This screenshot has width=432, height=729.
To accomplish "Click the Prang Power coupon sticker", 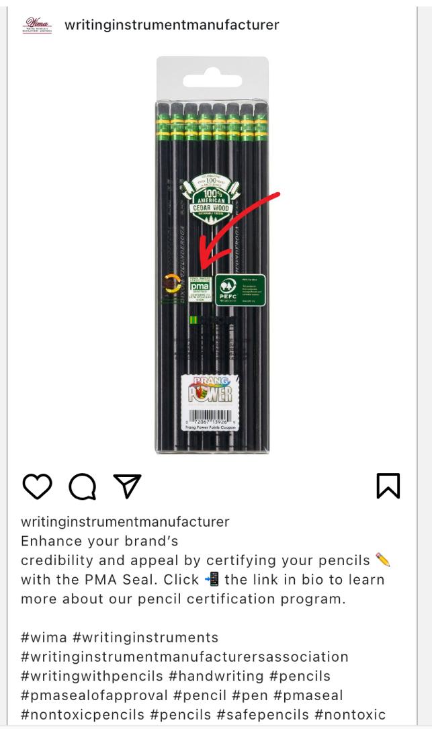I will coord(210,403).
